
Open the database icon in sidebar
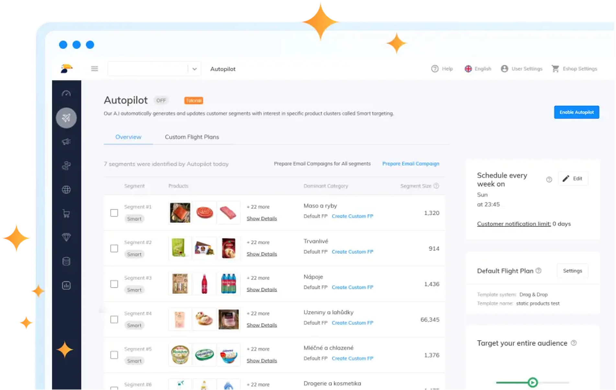coord(66,261)
